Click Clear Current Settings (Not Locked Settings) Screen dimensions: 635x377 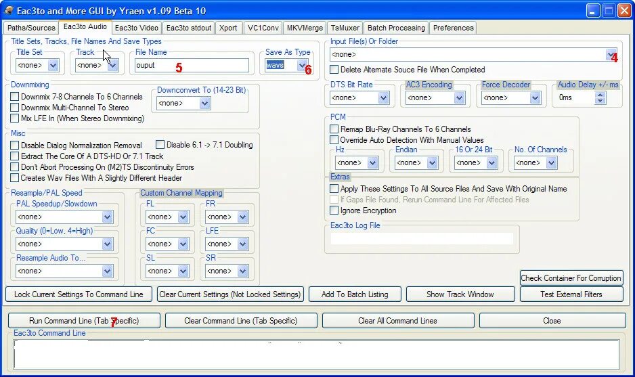tap(230, 294)
